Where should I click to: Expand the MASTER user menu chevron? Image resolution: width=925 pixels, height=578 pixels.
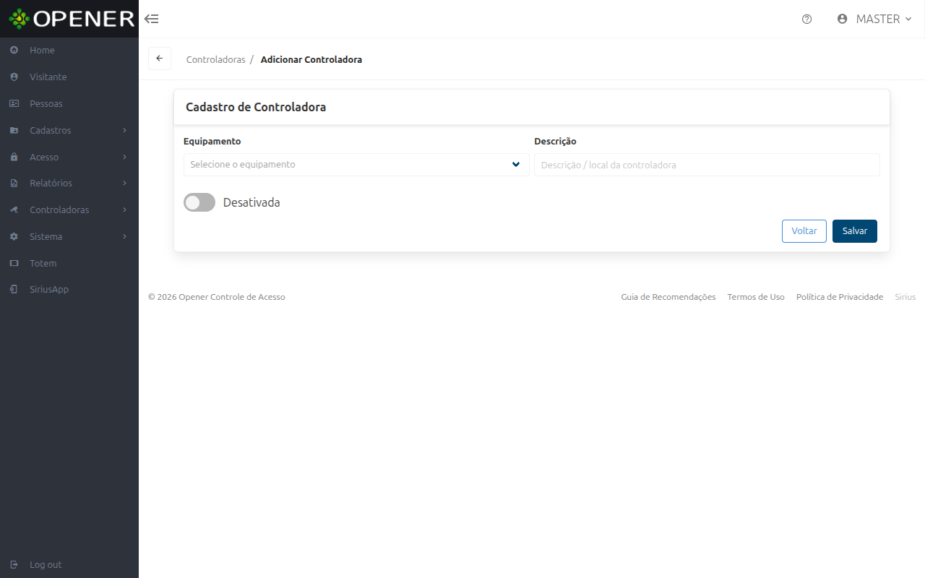(908, 20)
